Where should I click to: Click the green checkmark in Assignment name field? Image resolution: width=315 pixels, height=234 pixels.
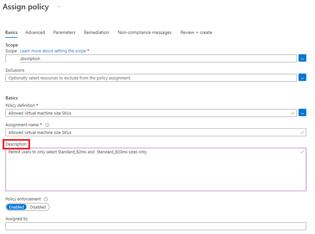pos(303,132)
